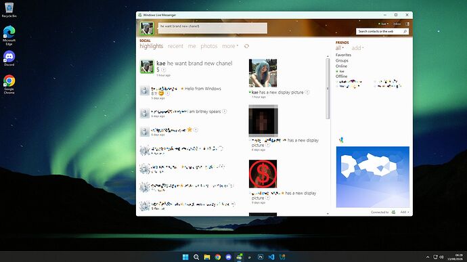Image resolution: width=467 pixels, height=262 pixels.
Task: Open File Explorer from the taskbar
Action: coord(207,257)
